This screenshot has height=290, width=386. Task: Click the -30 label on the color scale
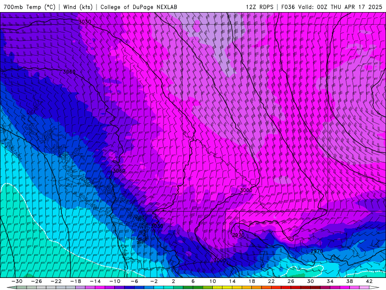pos(17,281)
